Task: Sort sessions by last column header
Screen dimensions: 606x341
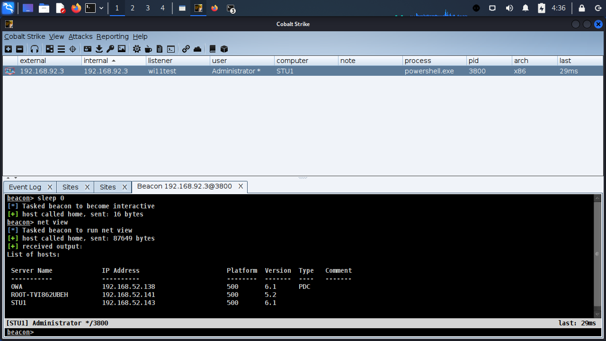Action: 580,61
